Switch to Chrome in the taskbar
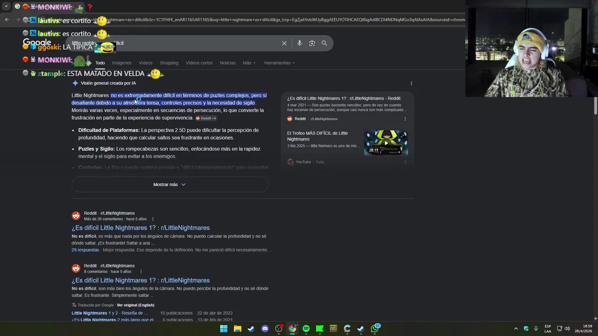The image size is (598, 336). tap(292, 329)
